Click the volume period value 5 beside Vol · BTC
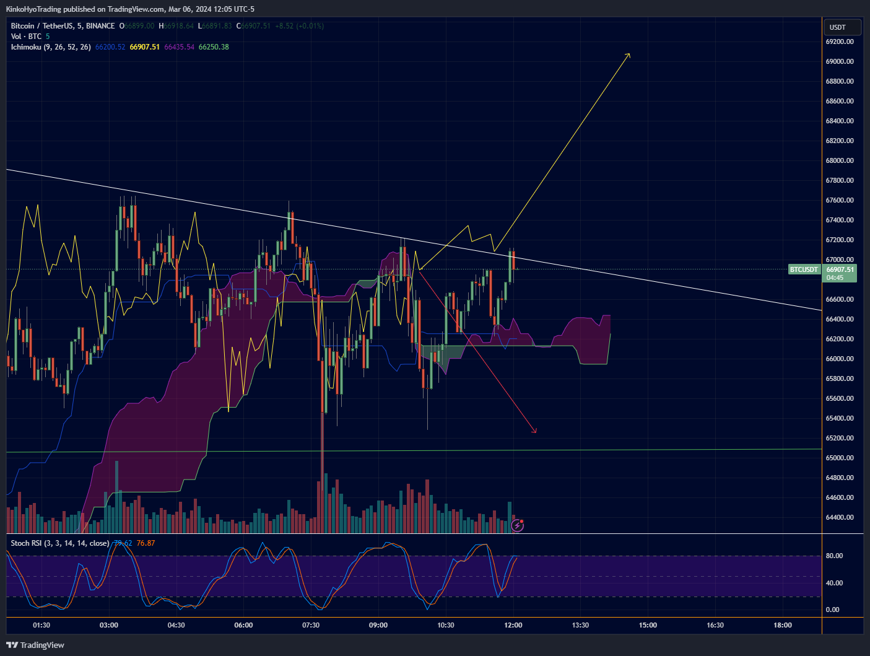 click(48, 37)
